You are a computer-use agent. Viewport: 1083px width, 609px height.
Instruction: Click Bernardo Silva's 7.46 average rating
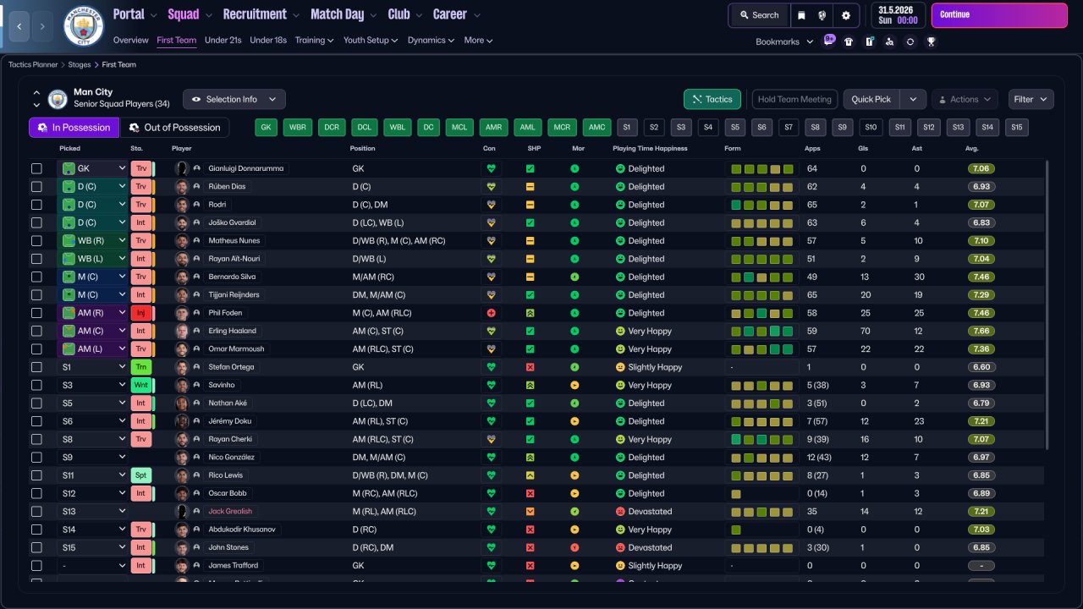pyautogui.click(x=981, y=277)
